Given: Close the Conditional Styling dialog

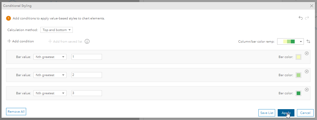Looking at the screenshot, I should click(312, 6).
